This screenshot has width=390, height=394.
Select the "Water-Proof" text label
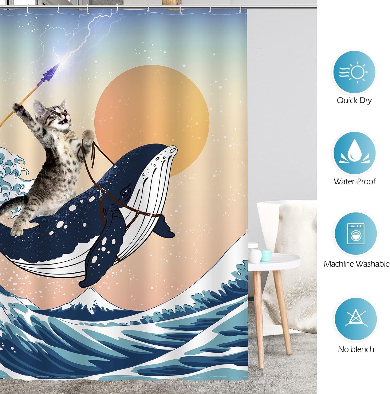click(355, 182)
